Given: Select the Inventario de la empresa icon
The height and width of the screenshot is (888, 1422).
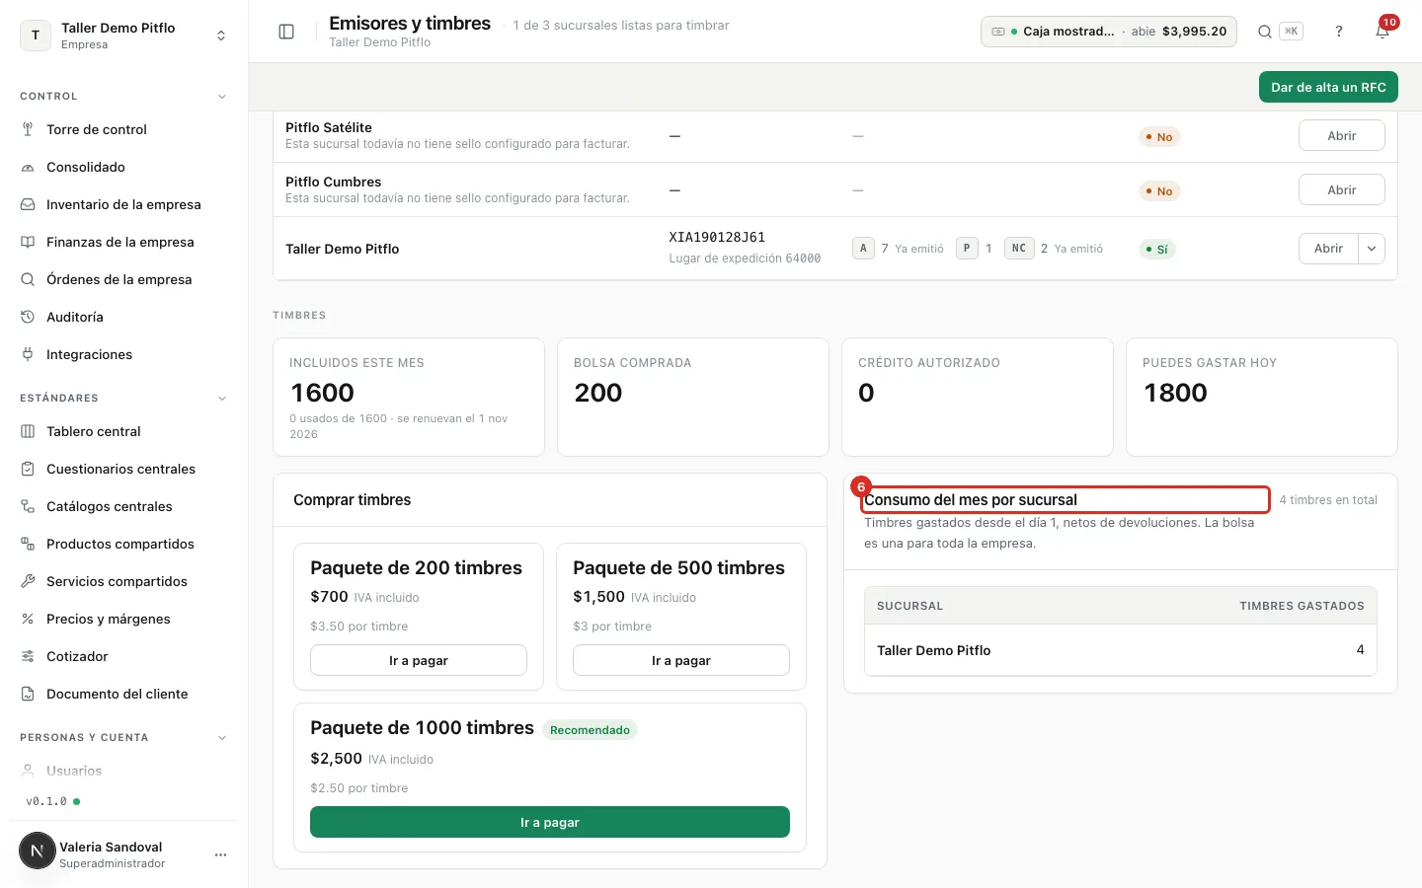Looking at the screenshot, I should [28, 204].
